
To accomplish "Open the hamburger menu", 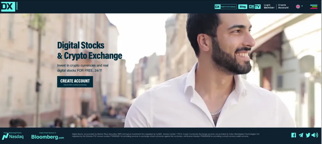I will (x=314, y=7).
